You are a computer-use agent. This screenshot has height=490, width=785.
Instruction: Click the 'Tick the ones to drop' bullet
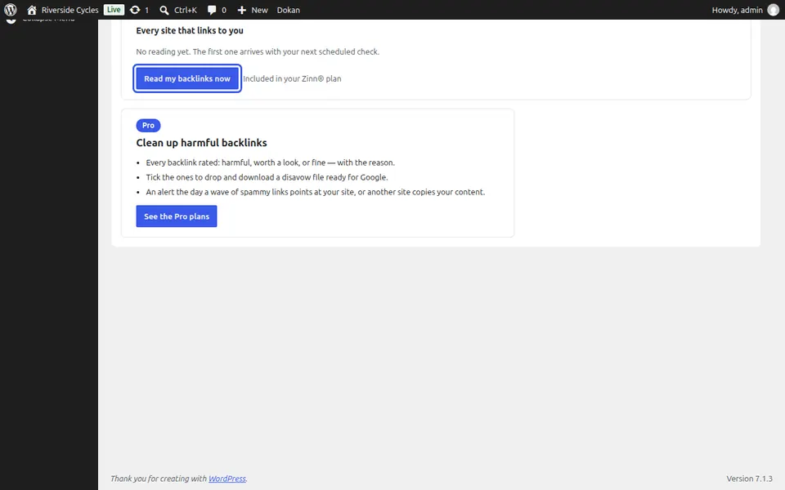[267, 177]
